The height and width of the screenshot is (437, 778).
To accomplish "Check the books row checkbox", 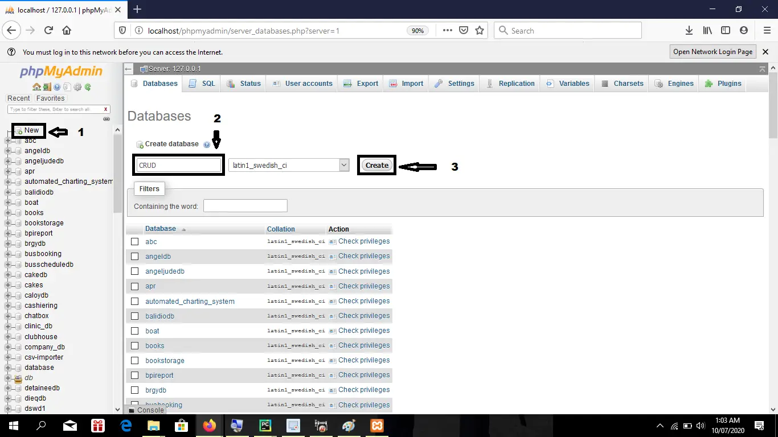I will [x=135, y=345].
